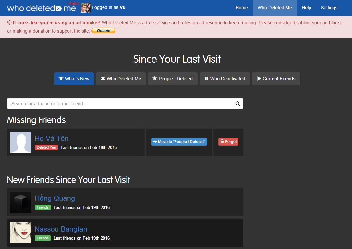Open Hồng Quang's profile thumbnail
The image size is (352, 249).
point(21,202)
